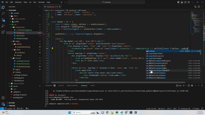The width and height of the screenshot is (205, 115).
Task: Open Source Control view in activity bar
Action: 3,20
